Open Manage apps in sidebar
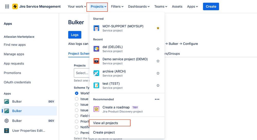 [x=14, y=54]
